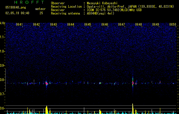
Task: Click the tallest yellow intensity bar after 0647
Action: pos(133,109)
